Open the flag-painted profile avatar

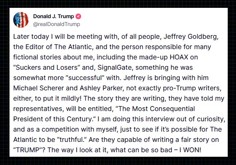pyautogui.click(x=21, y=20)
